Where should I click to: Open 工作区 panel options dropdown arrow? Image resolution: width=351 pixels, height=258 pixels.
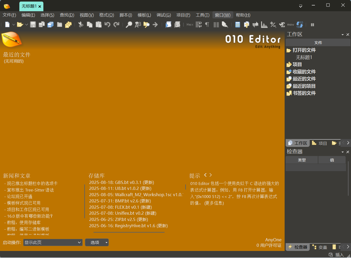[343, 35]
